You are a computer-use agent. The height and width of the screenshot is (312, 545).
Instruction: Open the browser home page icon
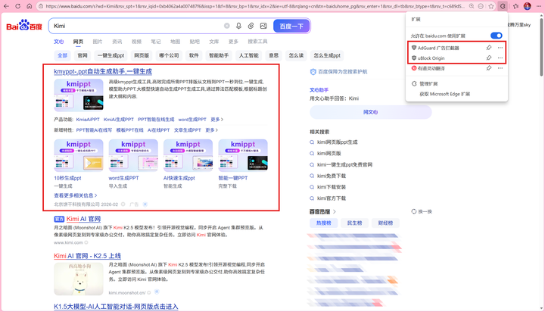click(30, 6)
